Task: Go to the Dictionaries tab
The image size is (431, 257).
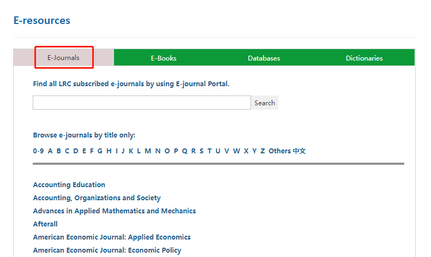Action: (364, 58)
